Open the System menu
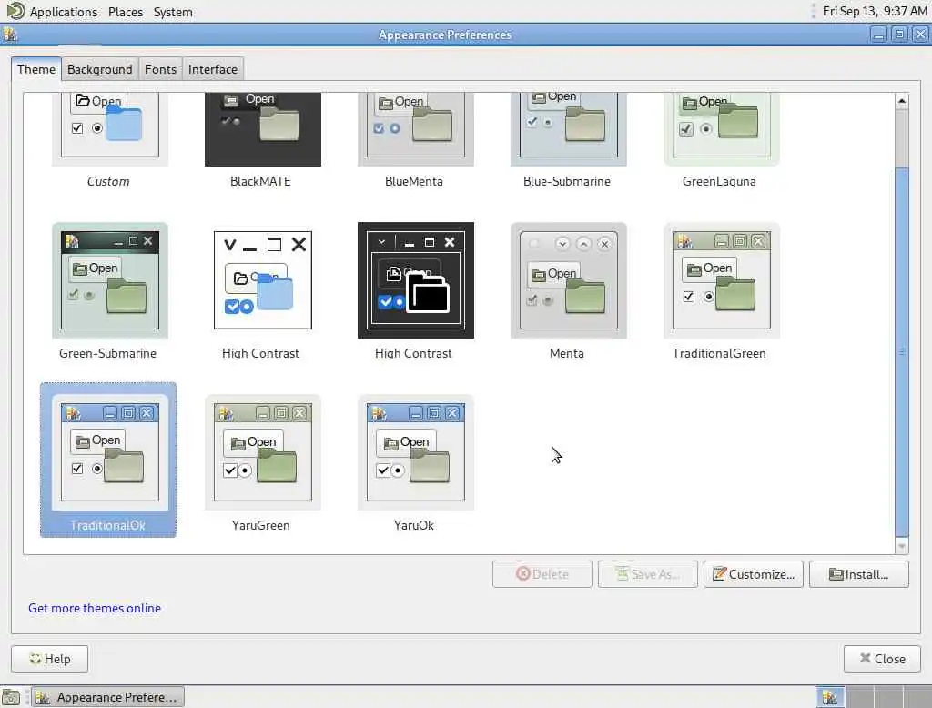 click(x=173, y=12)
